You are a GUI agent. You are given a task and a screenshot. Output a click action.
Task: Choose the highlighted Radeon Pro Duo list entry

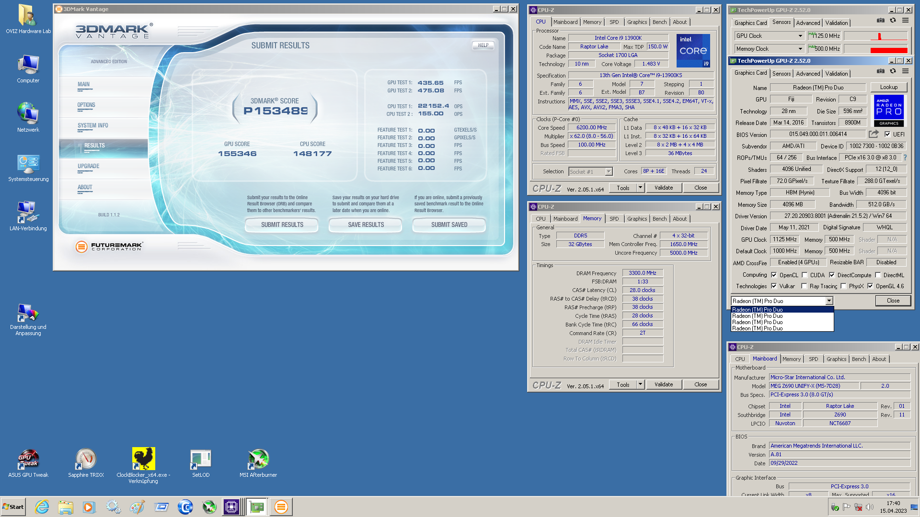[782, 310]
